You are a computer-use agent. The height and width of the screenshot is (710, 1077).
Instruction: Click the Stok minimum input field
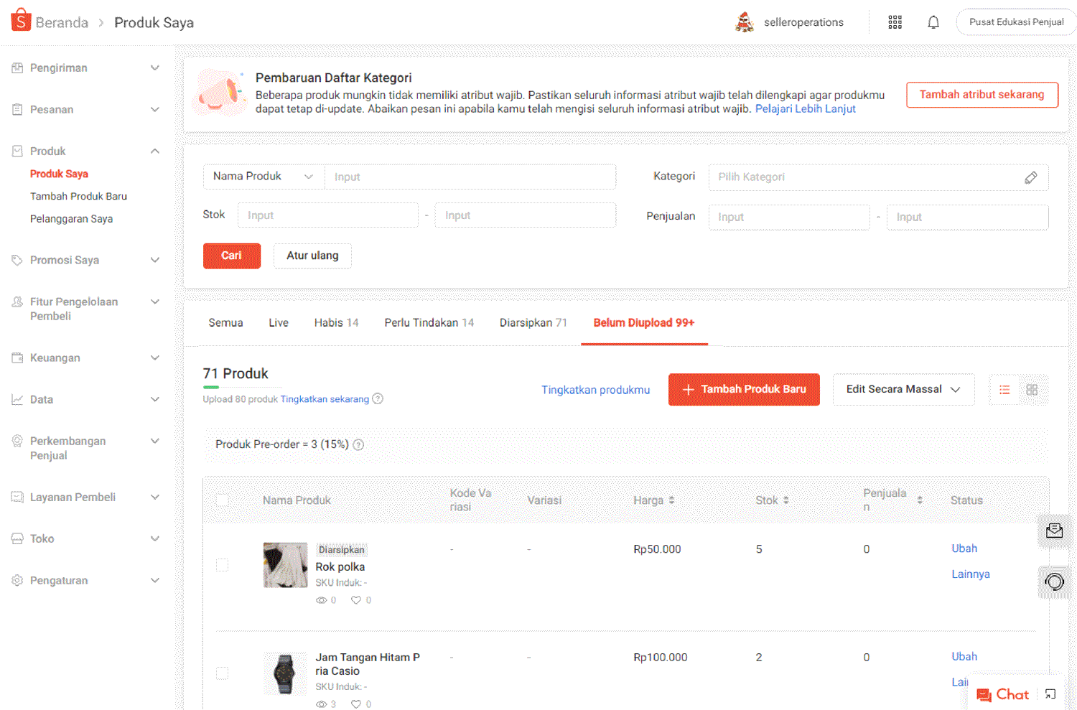click(x=327, y=215)
